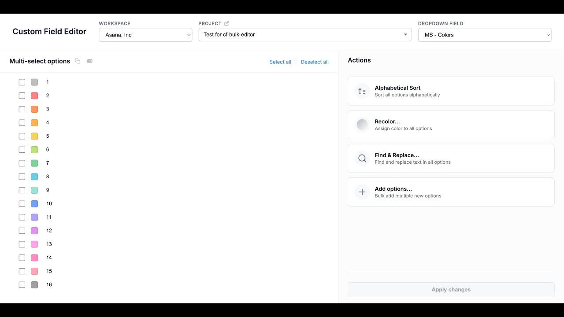Click the copy options icon beside Multi-select options

point(78,61)
